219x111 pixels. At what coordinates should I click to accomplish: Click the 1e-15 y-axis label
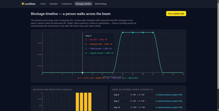click(39, 66)
